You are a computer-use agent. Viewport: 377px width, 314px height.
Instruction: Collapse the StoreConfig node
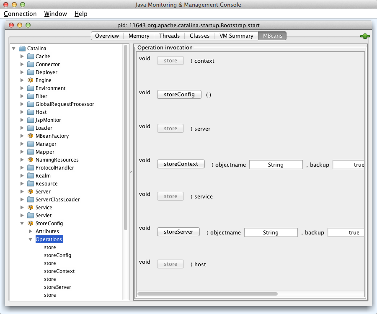tap(22, 224)
